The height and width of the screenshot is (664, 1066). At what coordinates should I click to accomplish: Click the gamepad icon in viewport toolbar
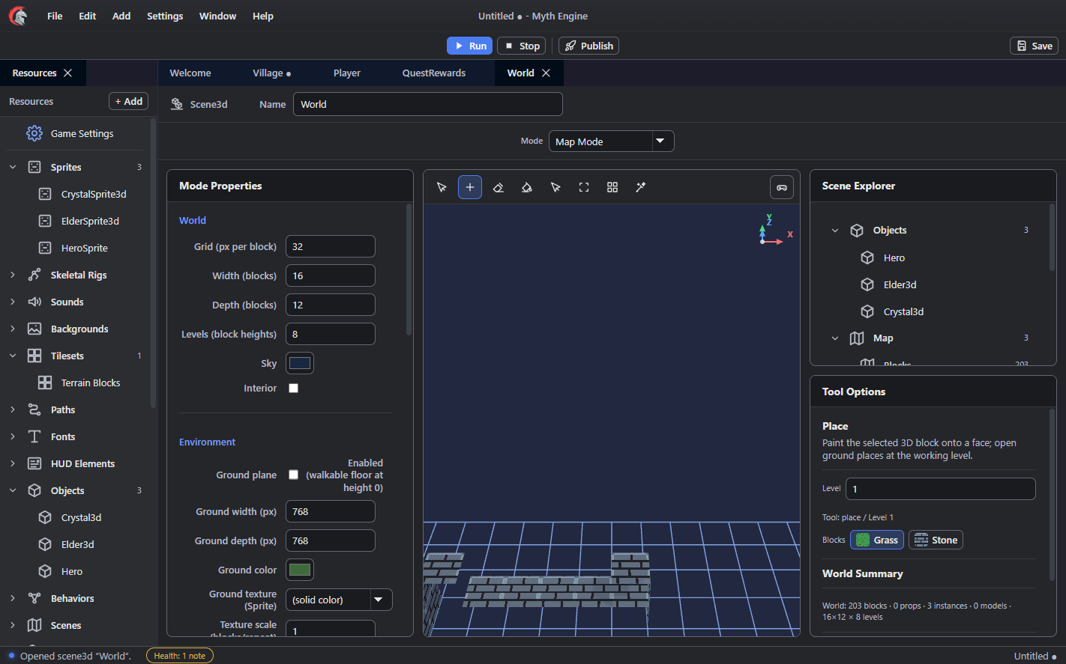coord(782,187)
